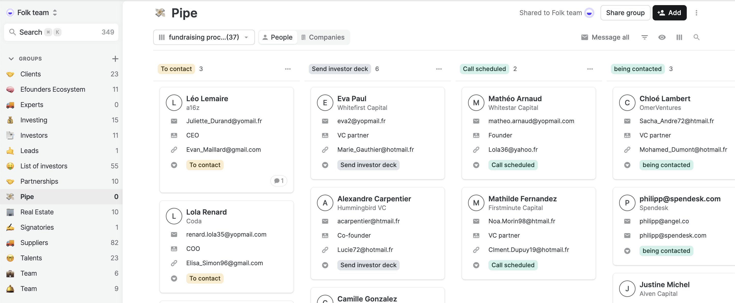This screenshot has width=735, height=303.
Task: Collapse the GROUPS section in the sidebar
Action: [x=11, y=59]
